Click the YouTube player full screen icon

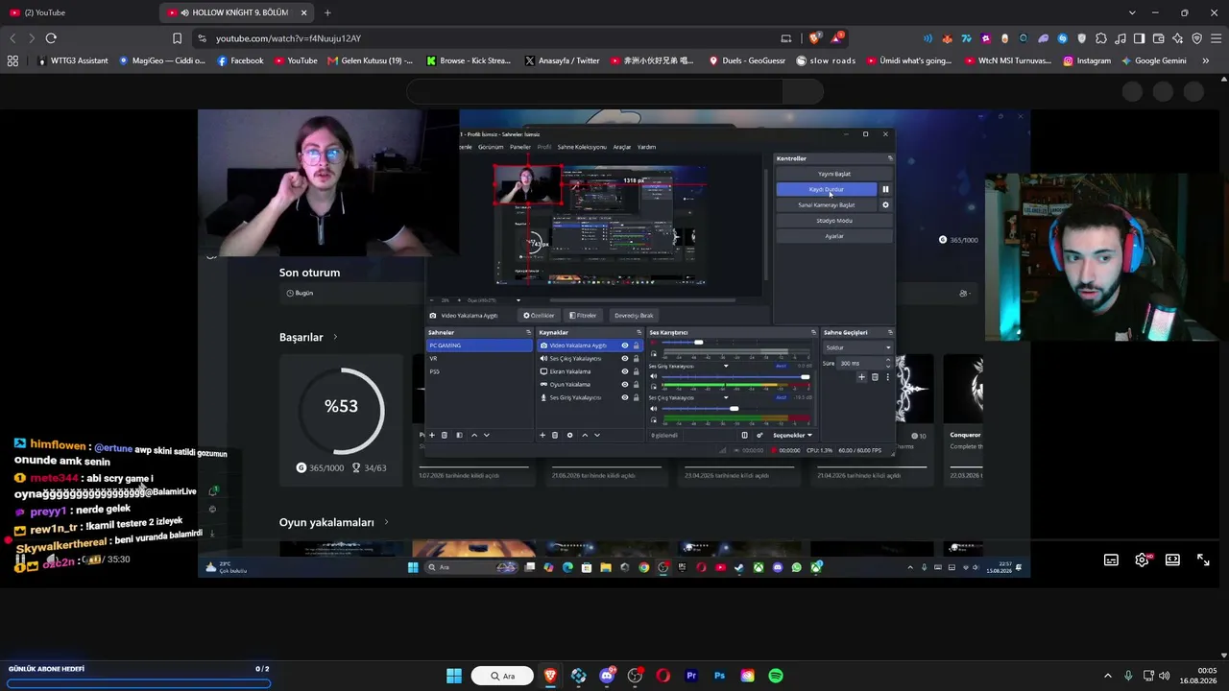(1203, 560)
